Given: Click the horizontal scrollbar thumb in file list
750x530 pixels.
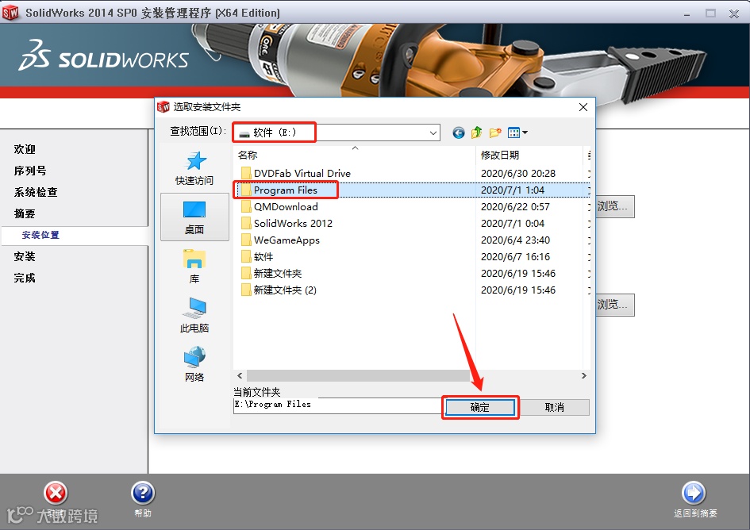Looking at the screenshot, I should [358, 376].
